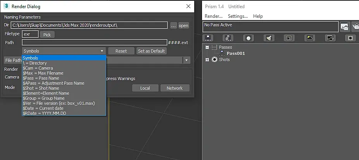Click the Set as Default button

pos(151,51)
